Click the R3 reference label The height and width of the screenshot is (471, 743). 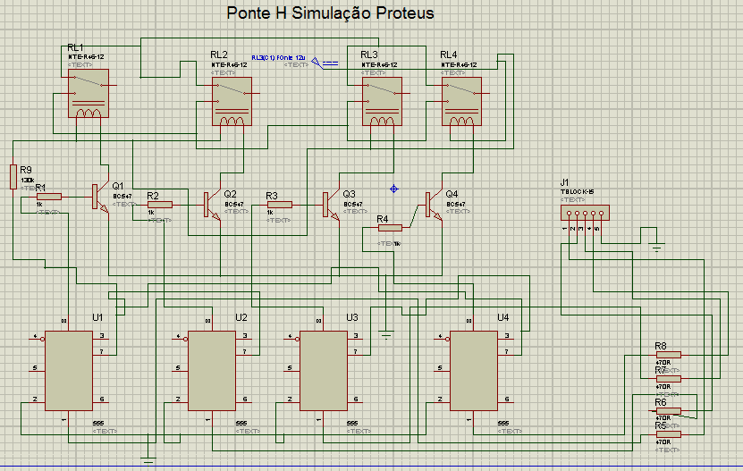pyautogui.click(x=272, y=196)
